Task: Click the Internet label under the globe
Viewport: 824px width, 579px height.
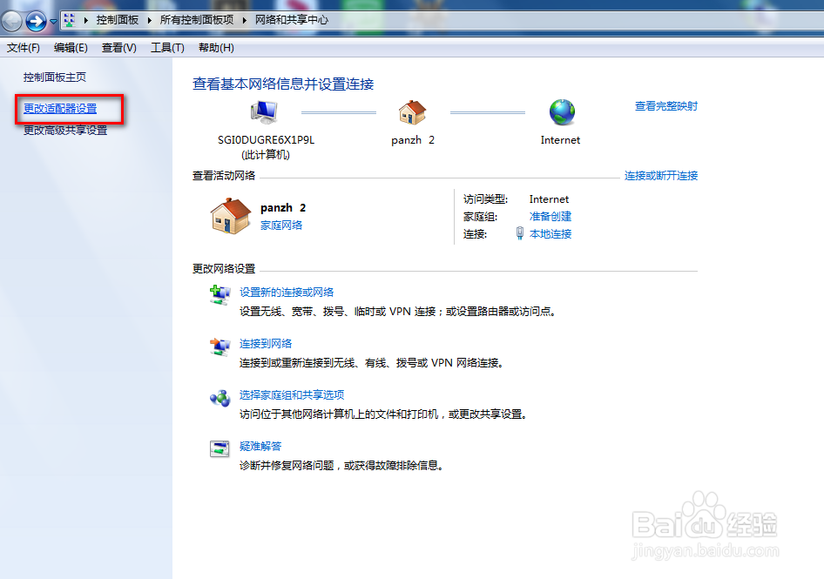Action: (x=560, y=140)
